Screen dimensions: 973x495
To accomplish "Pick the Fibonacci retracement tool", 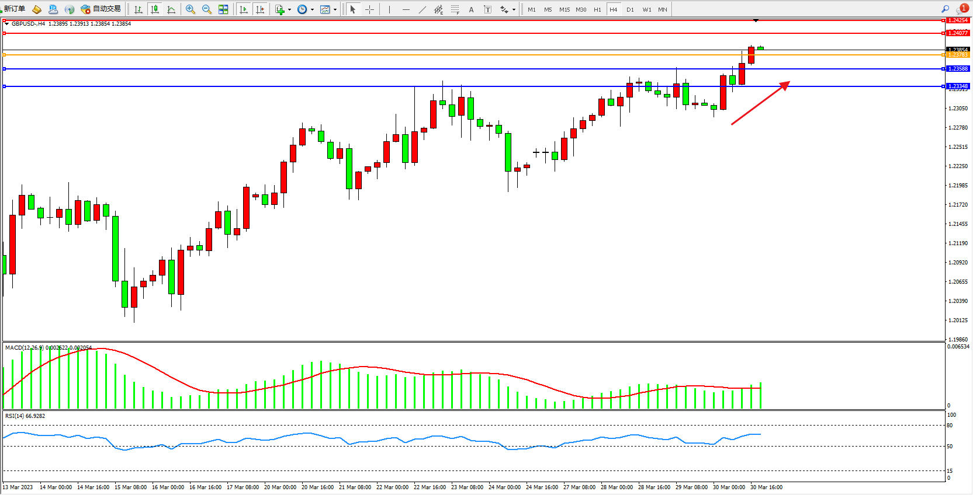I will pyautogui.click(x=455, y=9).
